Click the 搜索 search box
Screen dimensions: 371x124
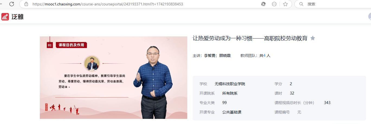[333, 4]
